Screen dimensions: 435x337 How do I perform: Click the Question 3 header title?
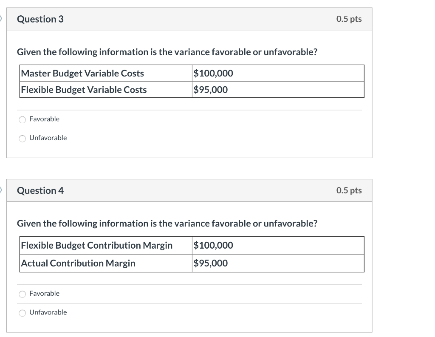point(40,19)
